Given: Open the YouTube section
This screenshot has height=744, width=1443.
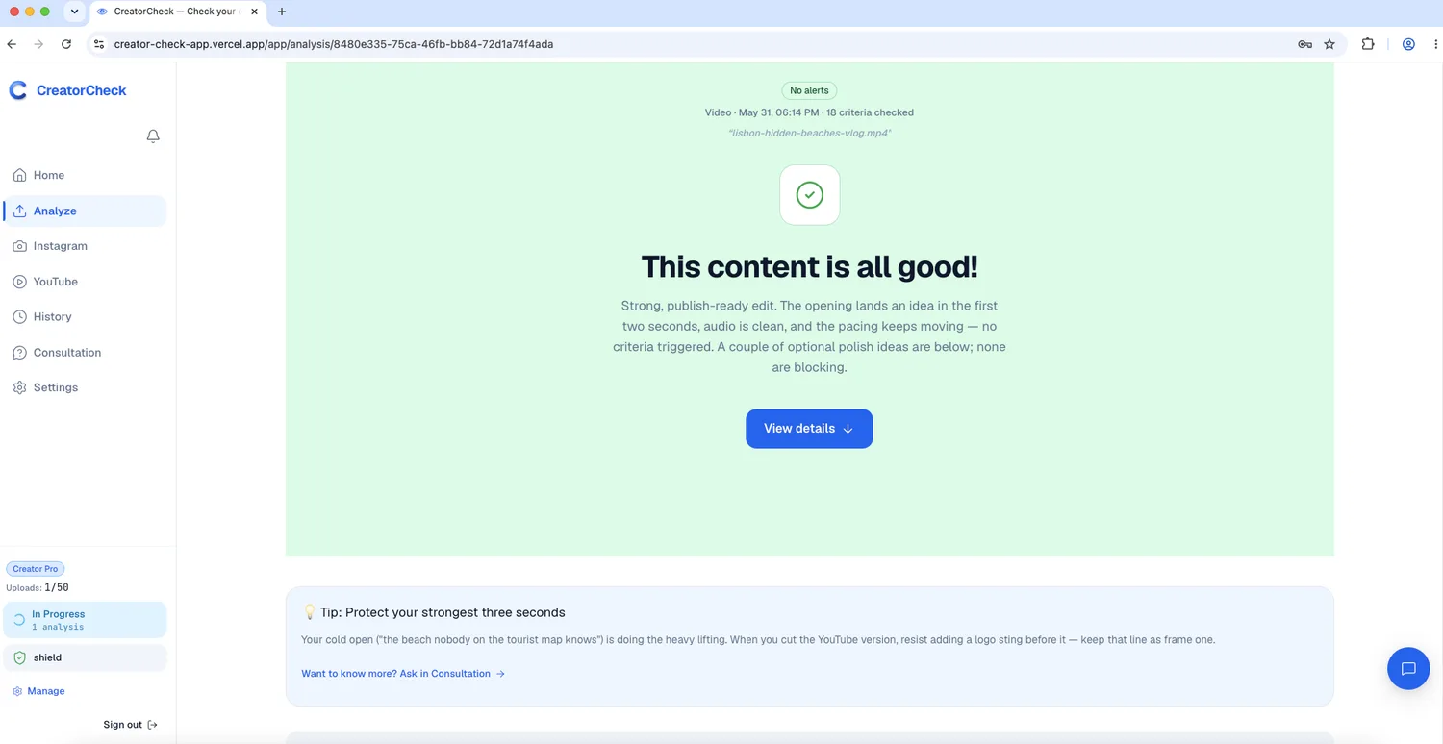Looking at the screenshot, I should point(85,282).
